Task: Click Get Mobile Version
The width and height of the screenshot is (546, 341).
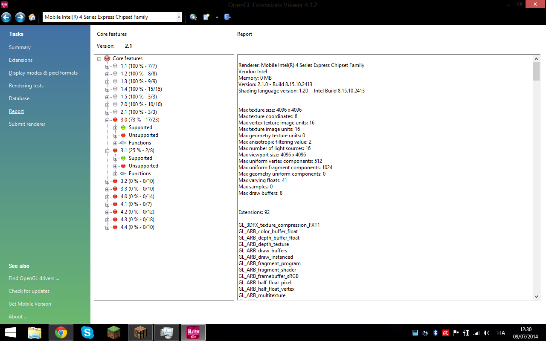Action: (30, 304)
